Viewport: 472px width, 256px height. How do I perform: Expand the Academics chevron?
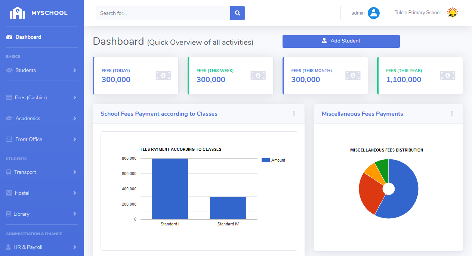pyautogui.click(x=75, y=118)
